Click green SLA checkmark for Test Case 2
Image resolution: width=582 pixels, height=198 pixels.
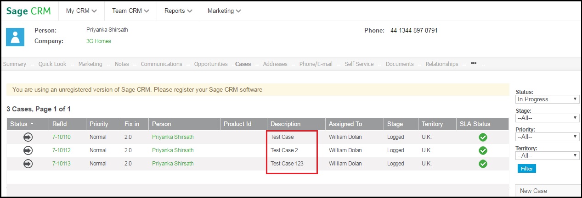pyautogui.click(x=483, y=150)
